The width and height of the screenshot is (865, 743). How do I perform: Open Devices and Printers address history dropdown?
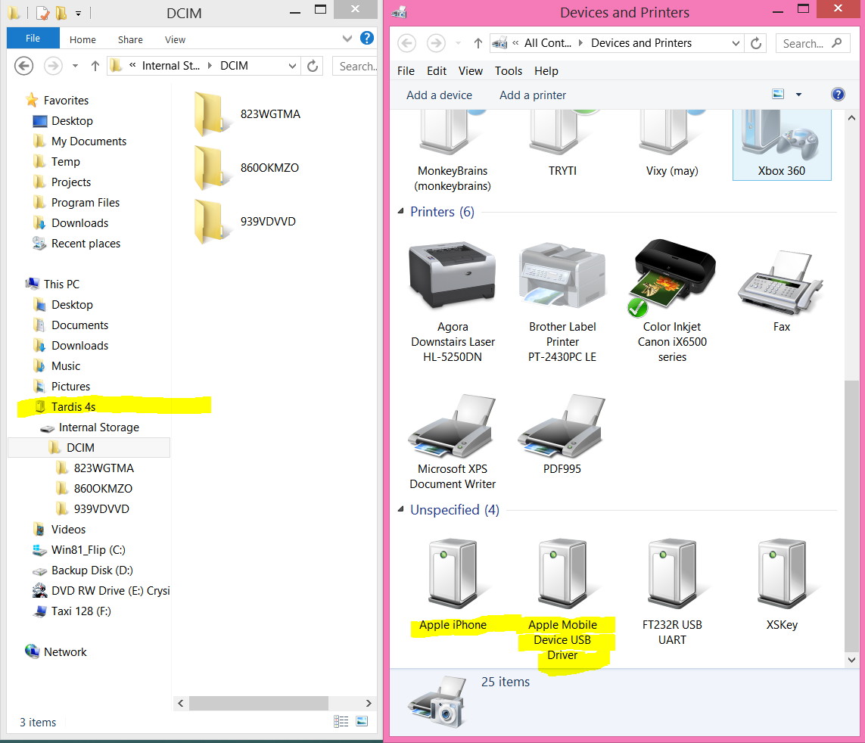pos(736,43)
